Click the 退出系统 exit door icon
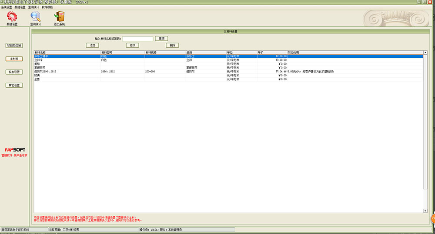435x234 pixels. click(59, 17)
